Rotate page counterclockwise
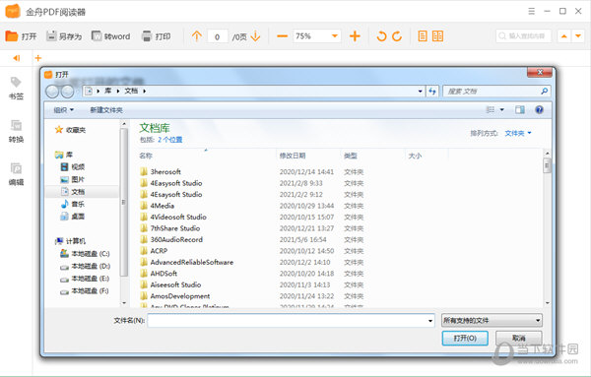591x377 pixels. point(381,36)
